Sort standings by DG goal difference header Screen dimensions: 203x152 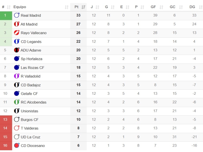click(195, 7)
